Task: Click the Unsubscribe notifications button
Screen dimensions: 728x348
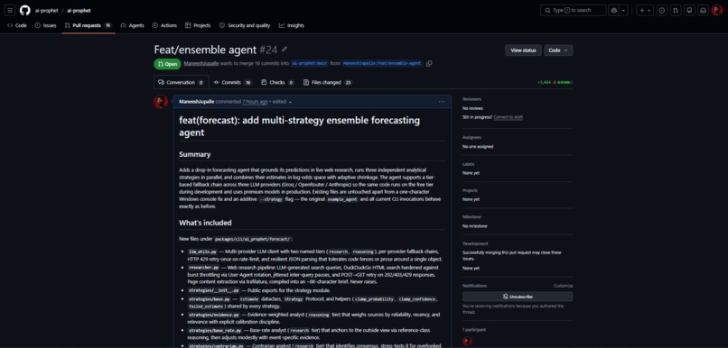Action: 518,297
